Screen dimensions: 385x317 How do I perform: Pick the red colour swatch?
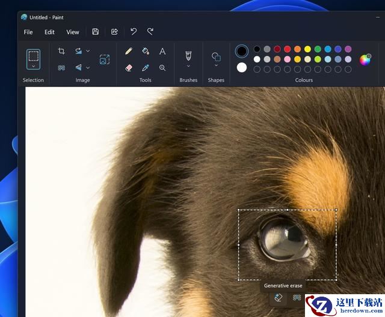pos(288,49)
